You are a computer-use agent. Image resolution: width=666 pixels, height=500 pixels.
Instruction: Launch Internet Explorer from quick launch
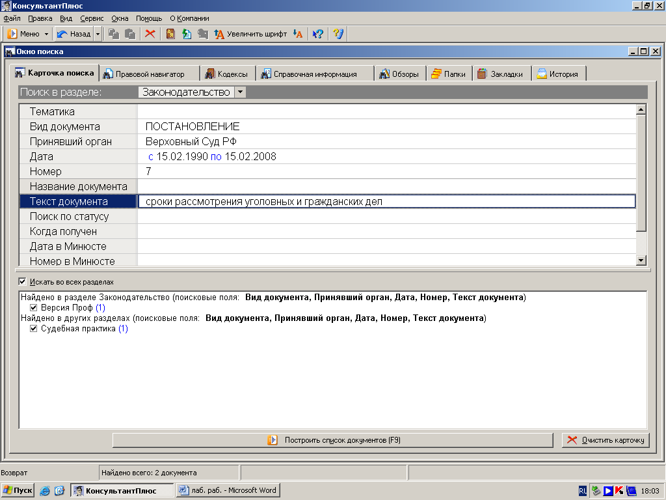coord(45,491)
